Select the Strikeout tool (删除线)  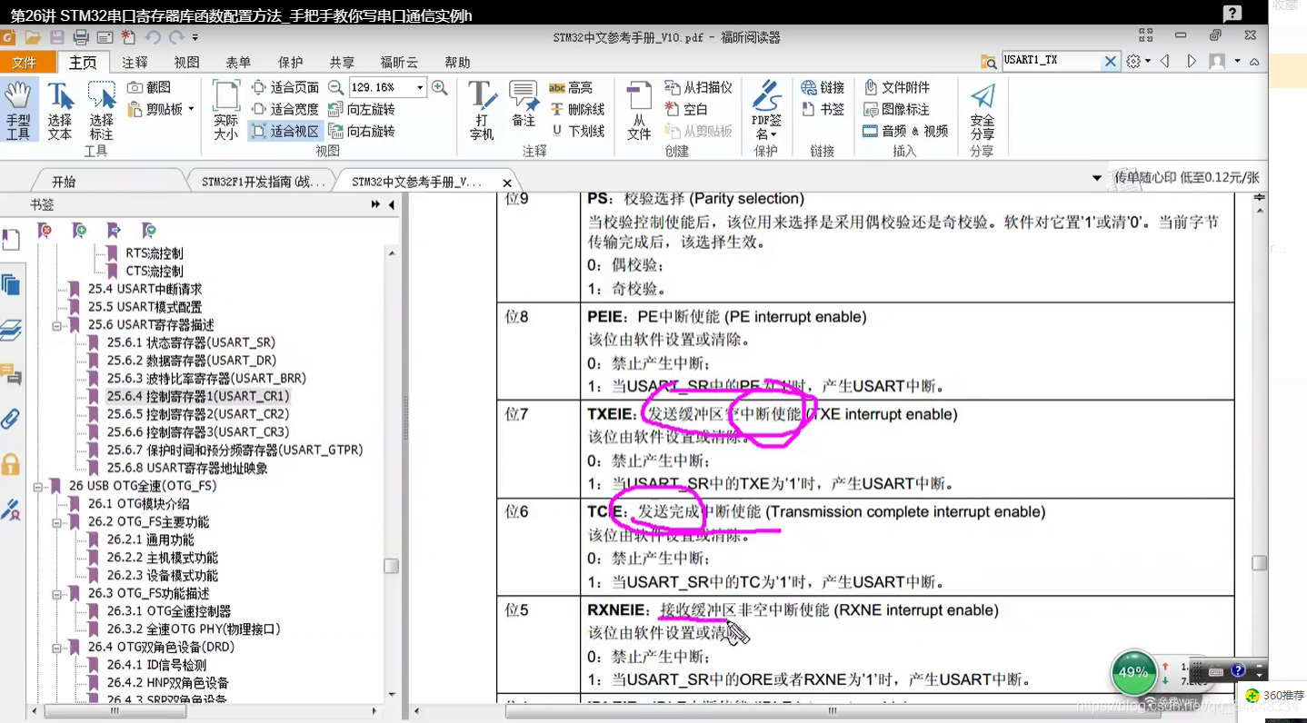(x=576, y=109)
